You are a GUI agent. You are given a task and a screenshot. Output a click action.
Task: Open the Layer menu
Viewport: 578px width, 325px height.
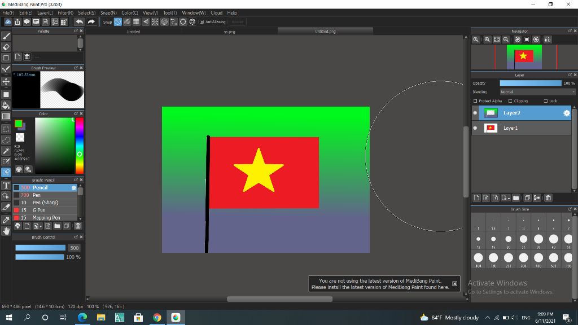coord(45,13)
